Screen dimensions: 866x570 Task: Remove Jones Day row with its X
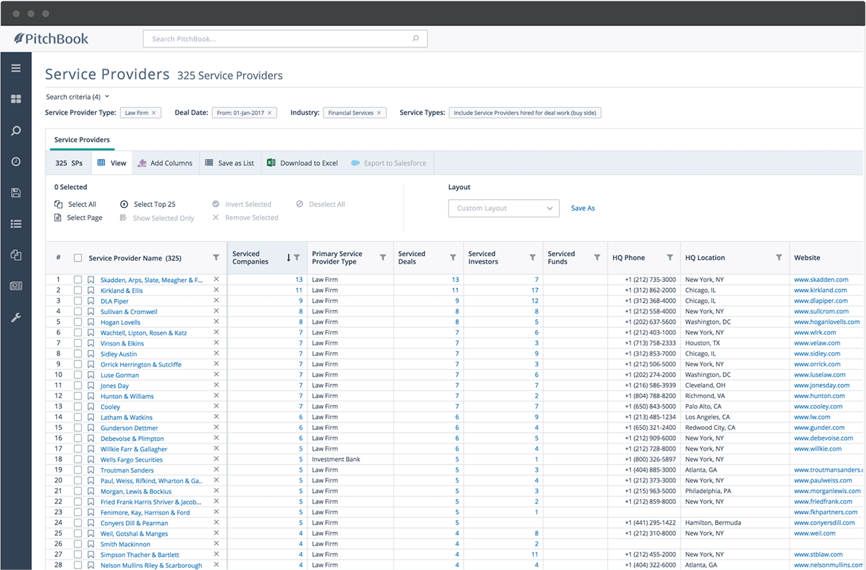216,385
